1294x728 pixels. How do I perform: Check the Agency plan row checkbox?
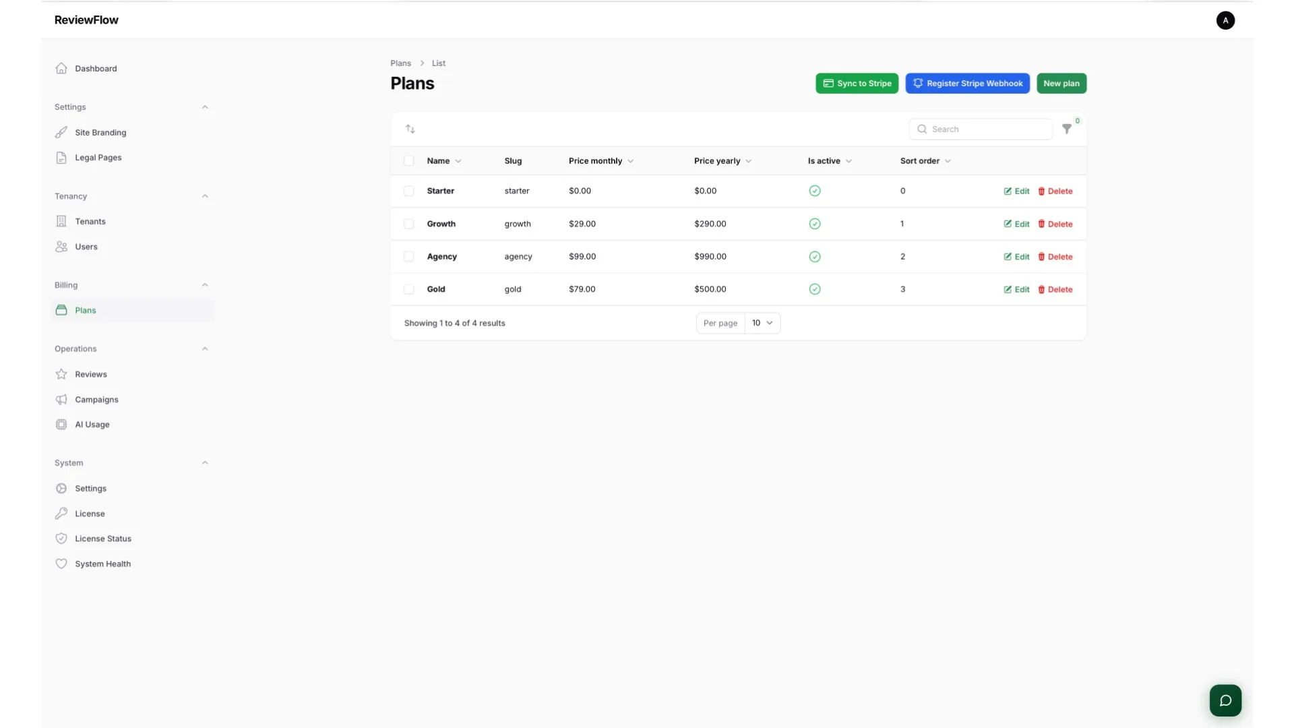click(x=409, y=256)
